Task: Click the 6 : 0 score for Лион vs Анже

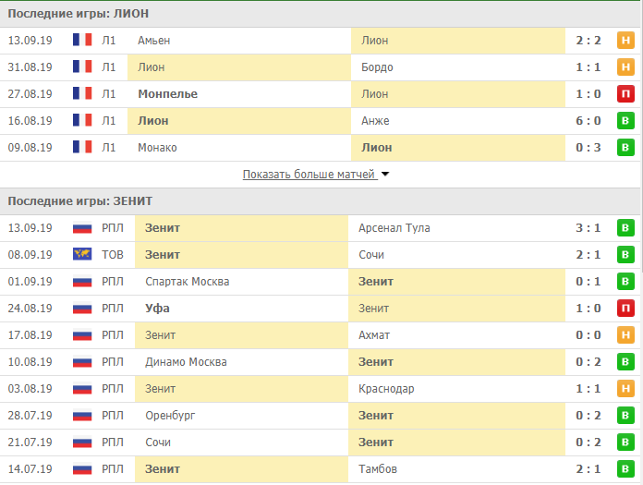Action: coord(588,120)
